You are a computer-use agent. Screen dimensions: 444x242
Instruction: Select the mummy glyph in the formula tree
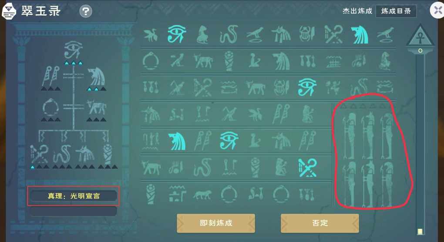coord(108,154)
